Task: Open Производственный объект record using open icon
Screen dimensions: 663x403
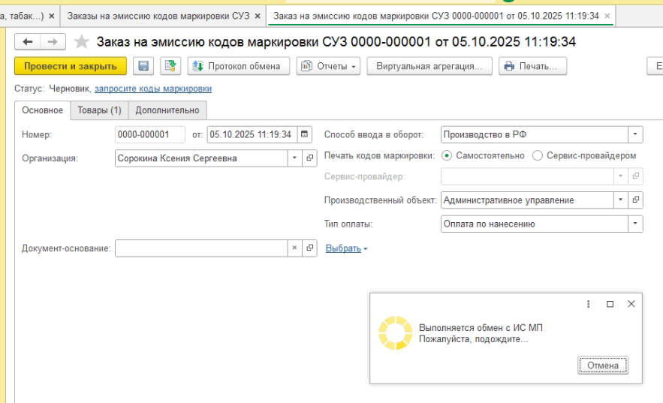Action: tap(635, 200)
